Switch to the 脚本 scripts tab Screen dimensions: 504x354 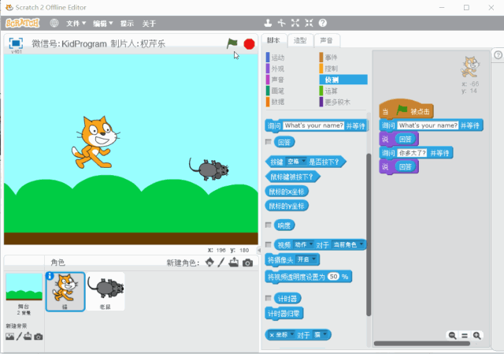pos(273,40)
